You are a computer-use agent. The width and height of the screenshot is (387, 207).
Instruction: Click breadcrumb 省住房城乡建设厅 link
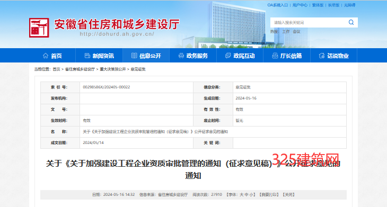pos(80,69)
